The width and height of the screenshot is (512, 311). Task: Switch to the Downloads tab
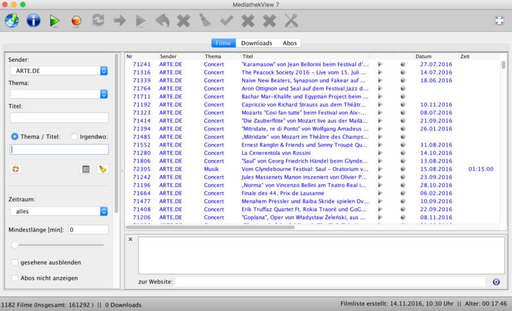tap(256, 43)
